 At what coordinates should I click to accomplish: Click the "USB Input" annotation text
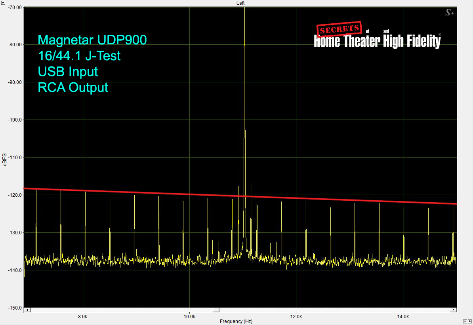tap(68, 71)
